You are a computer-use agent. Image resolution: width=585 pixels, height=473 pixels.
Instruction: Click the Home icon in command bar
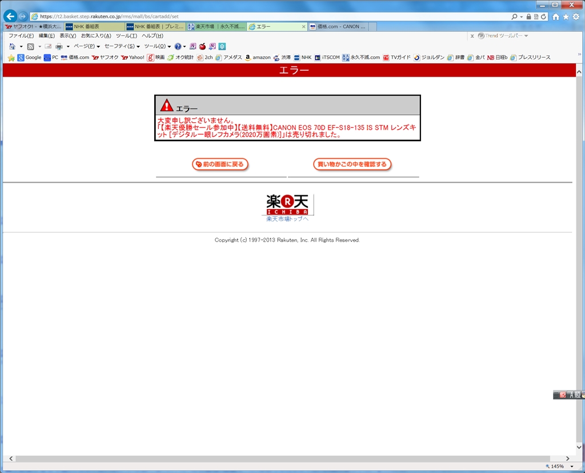click(13, 47)
